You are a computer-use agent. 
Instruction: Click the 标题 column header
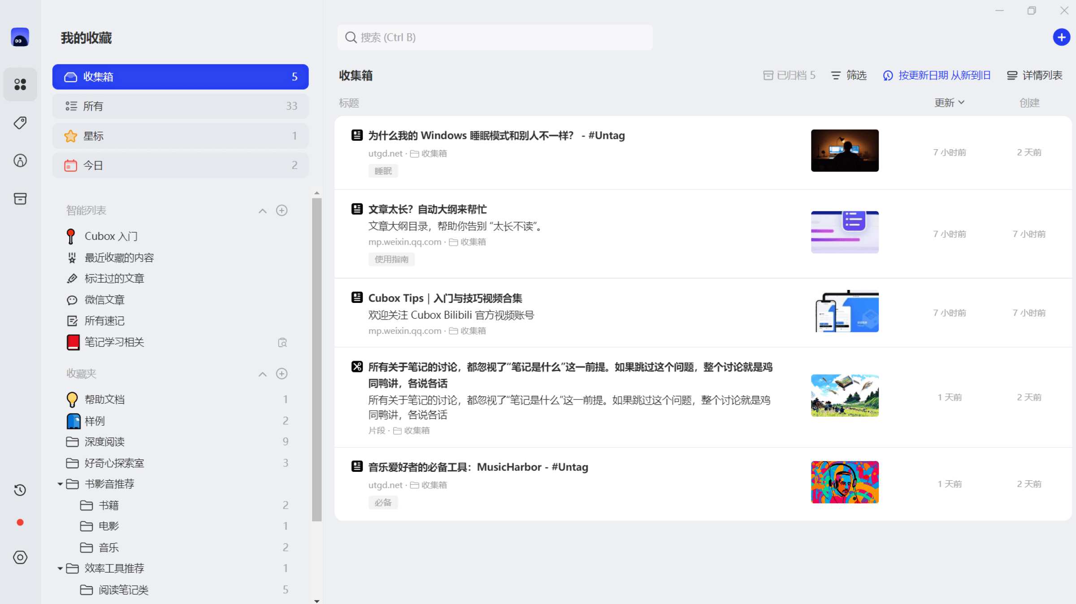[349, 103]
